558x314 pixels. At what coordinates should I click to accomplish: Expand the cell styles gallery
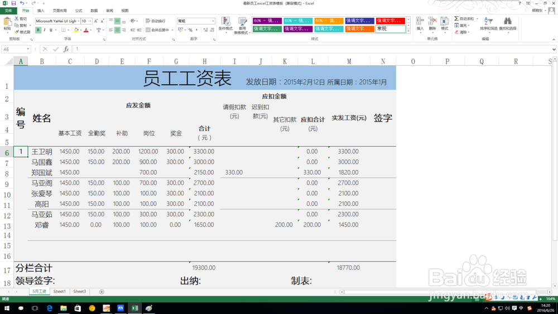[408, 31]
